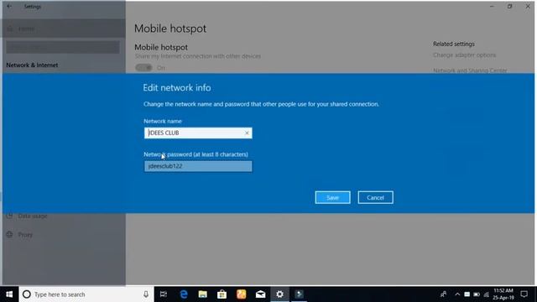The image size is (537, 302).
Task: Open the dark video app taskbar icon
Action: pyautogui.click(x=299, y=294)
